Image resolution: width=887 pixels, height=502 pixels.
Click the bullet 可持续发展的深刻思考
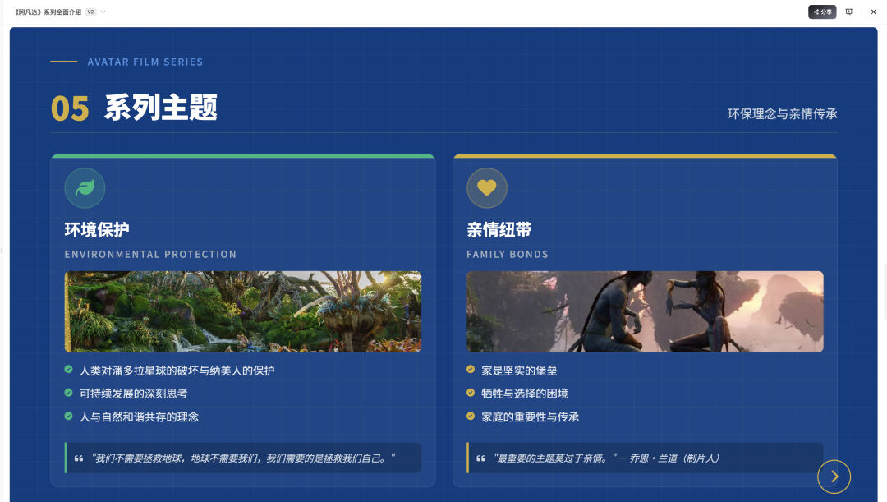click(x=134, y=394)
